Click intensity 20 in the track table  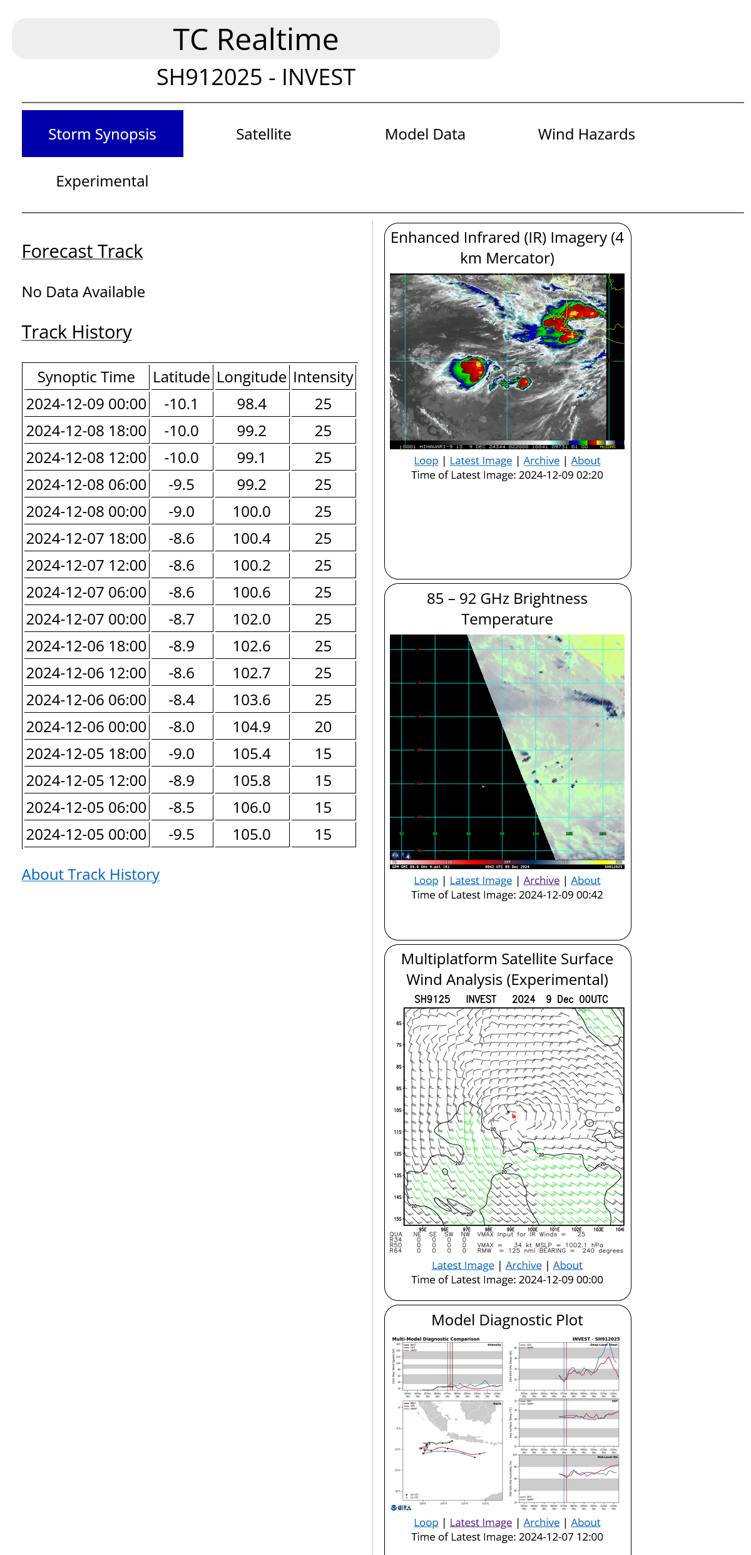[323, 727]
